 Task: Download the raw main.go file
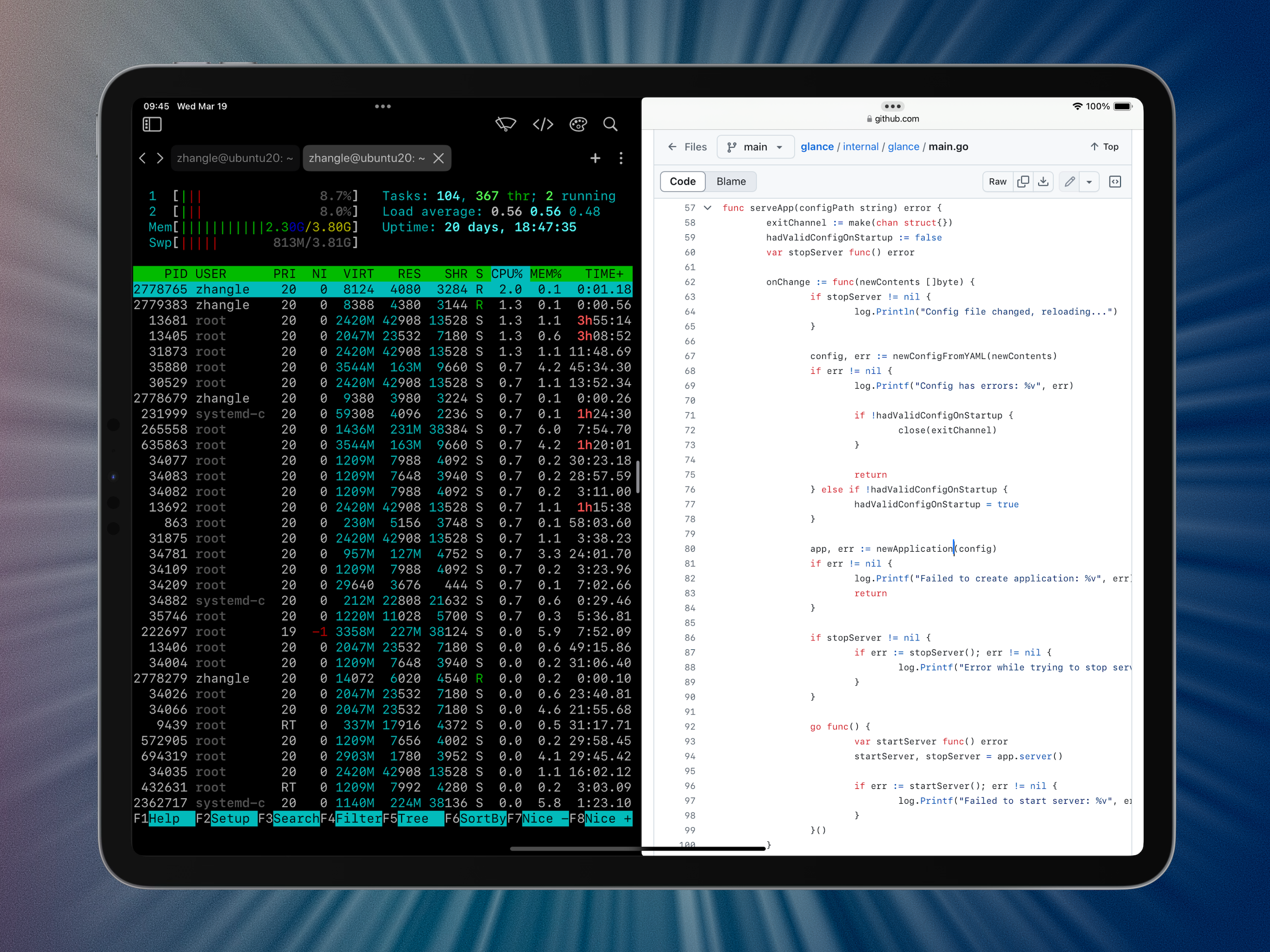tap(1043, 181)
